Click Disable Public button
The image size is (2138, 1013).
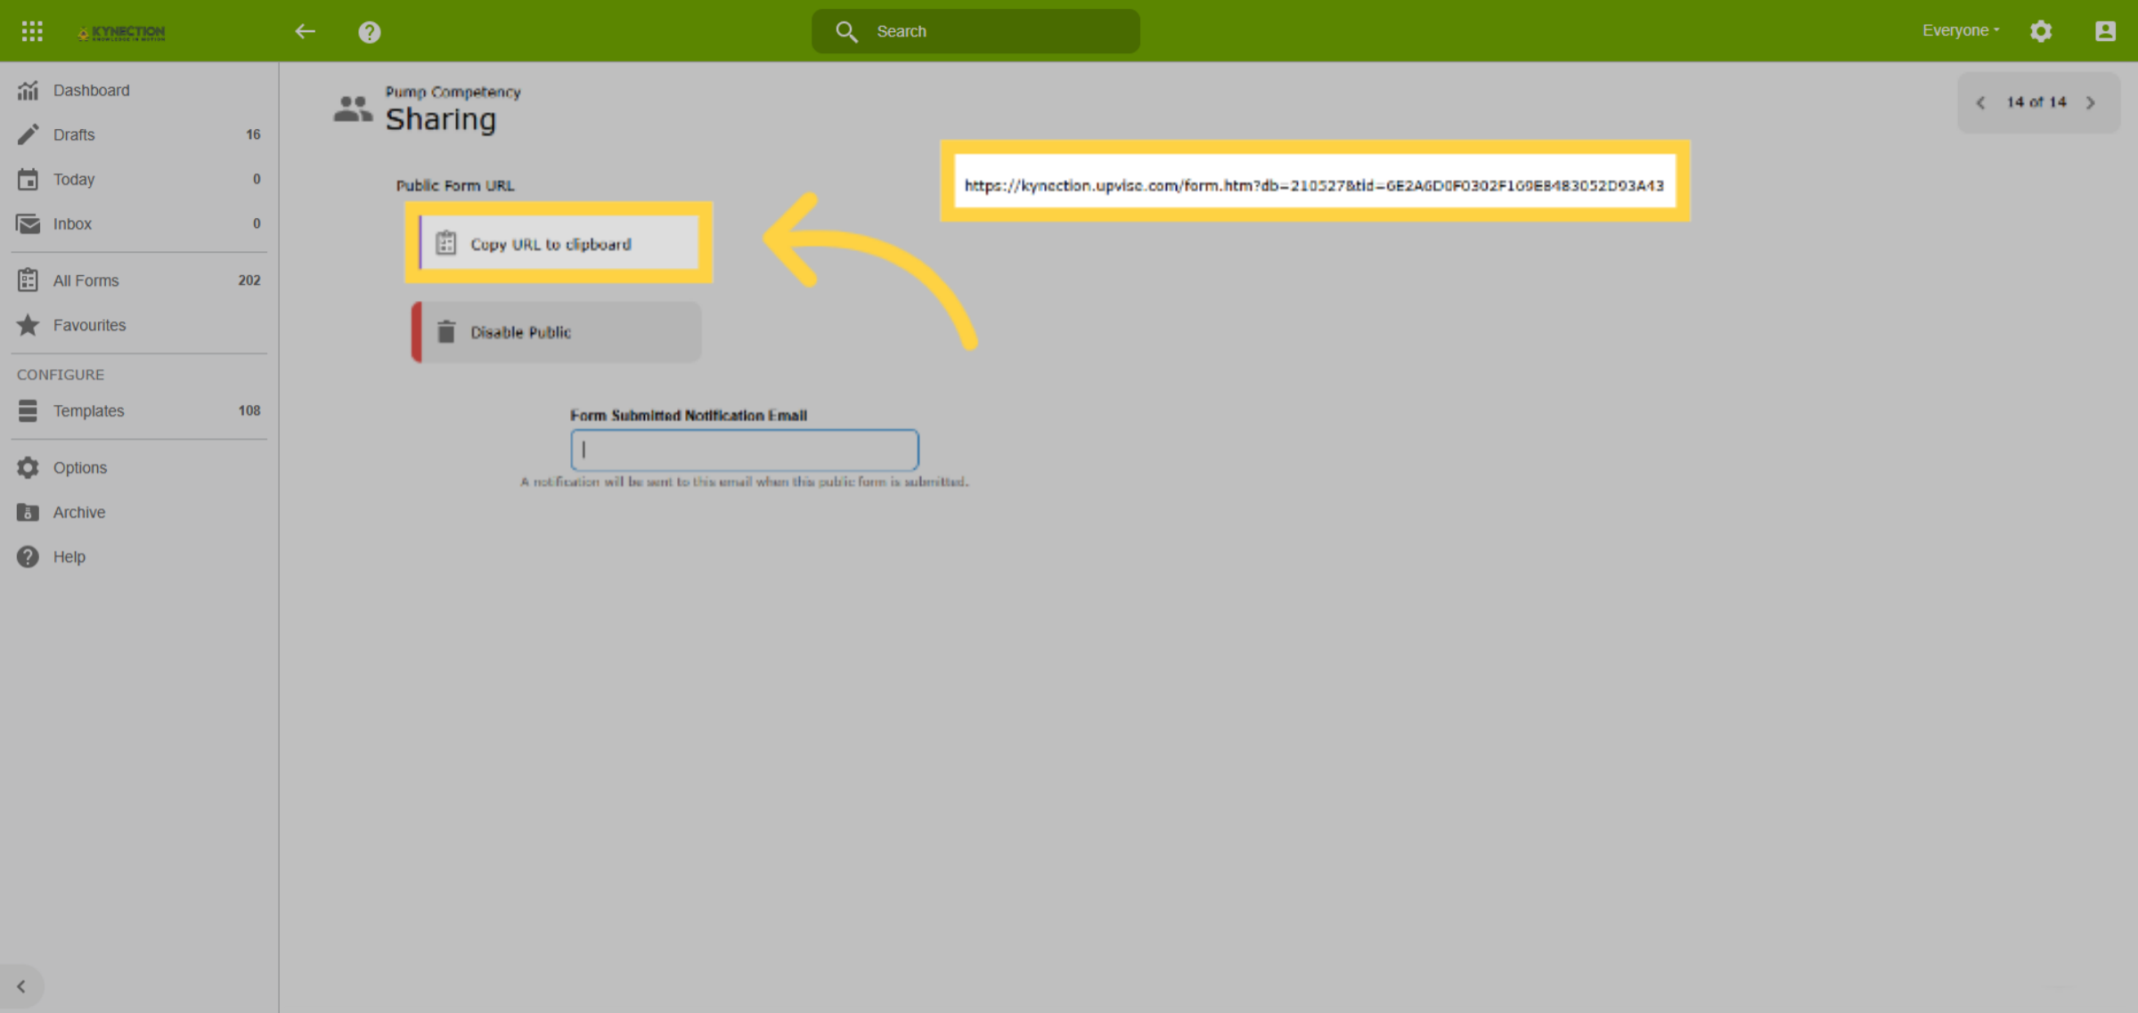(557, 332)
